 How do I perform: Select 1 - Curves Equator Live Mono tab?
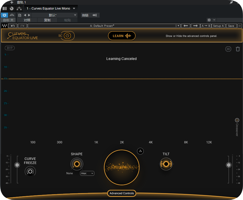(x=48, y=8)
